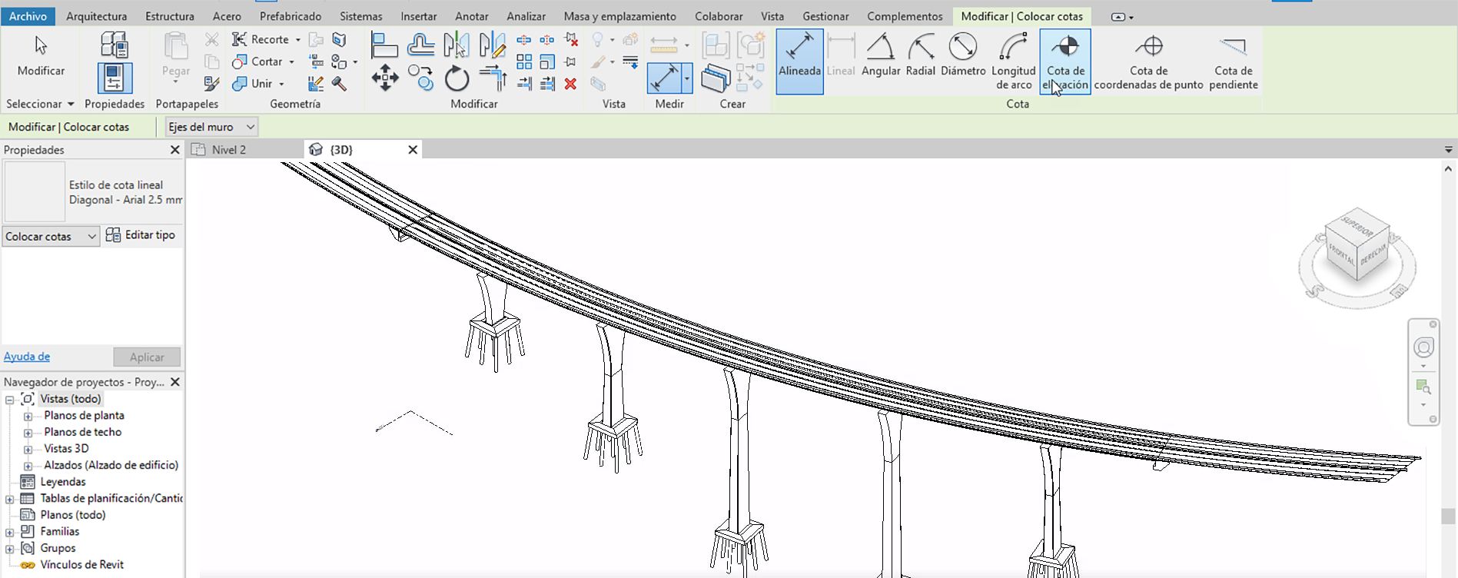Open the aligned dimension dropdown in Medir
The width and height of the screenshot is (1458, 578).
pos(686,78)
